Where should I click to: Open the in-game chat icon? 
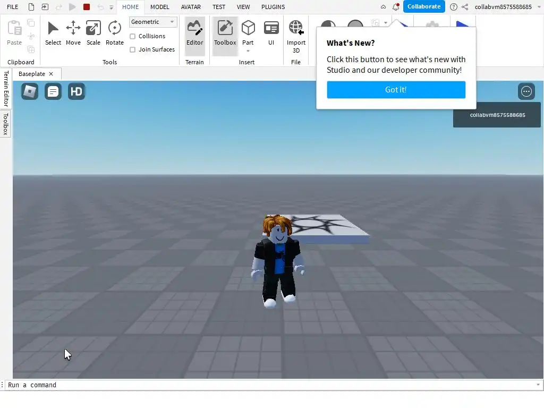coord(53,91)
